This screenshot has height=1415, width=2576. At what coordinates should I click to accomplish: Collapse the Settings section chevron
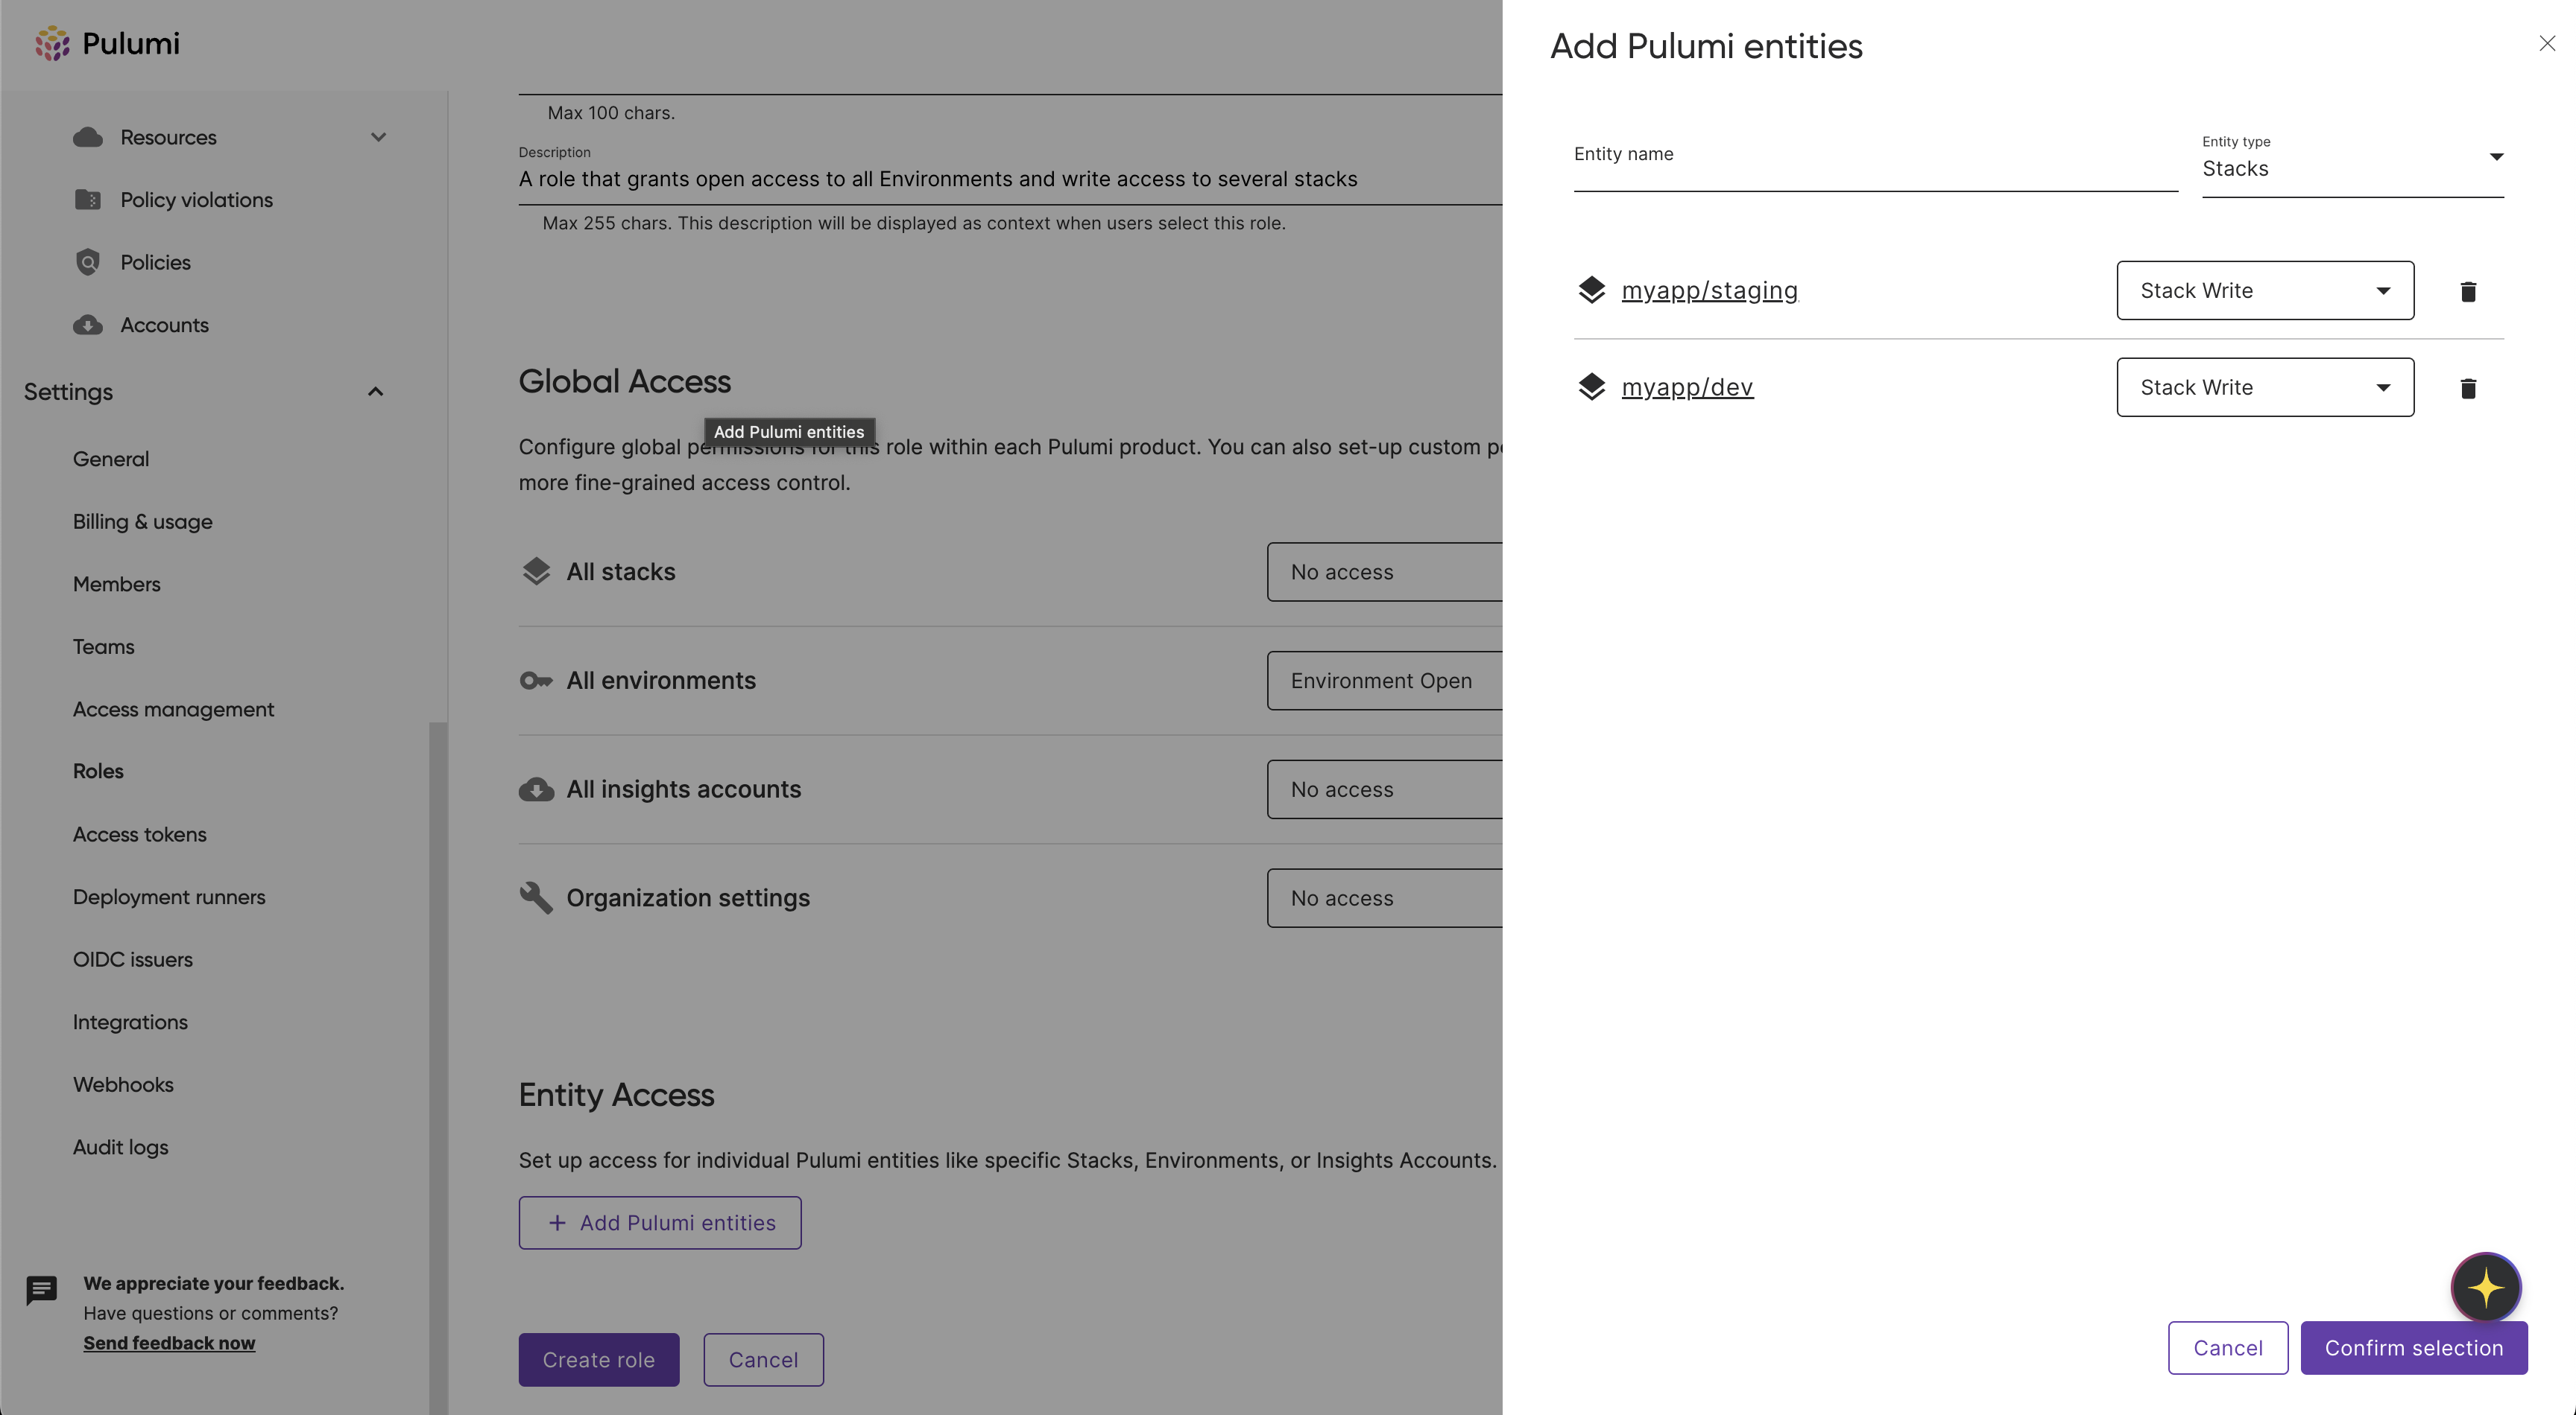[375, 392]
